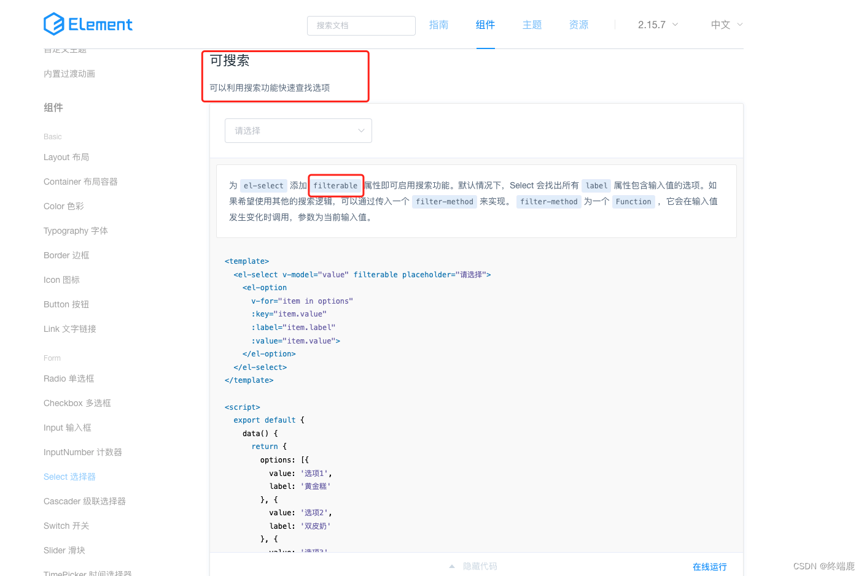Click the 'export default {' code line

pyautogui.click(x=269, y=420)
